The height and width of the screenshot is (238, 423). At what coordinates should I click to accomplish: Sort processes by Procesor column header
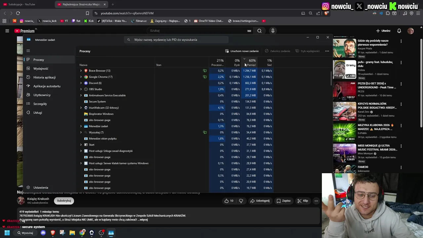pos(217,62)
